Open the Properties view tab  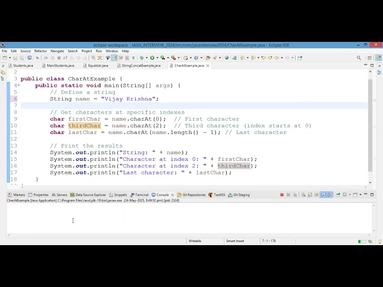[x=38, y=195]
